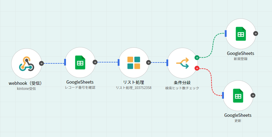The image size is (272, 137).
Task: Select green dashed connector to 新規登録
Action: pyautogui.click(x=213, y=45)
